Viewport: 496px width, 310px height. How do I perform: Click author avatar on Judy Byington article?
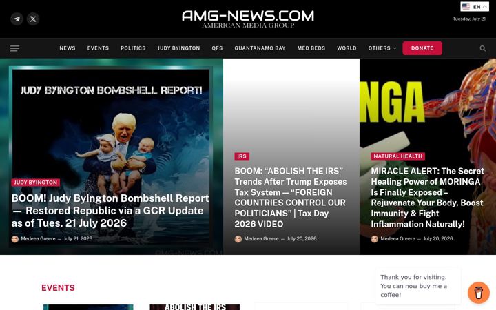coord(15,239)
